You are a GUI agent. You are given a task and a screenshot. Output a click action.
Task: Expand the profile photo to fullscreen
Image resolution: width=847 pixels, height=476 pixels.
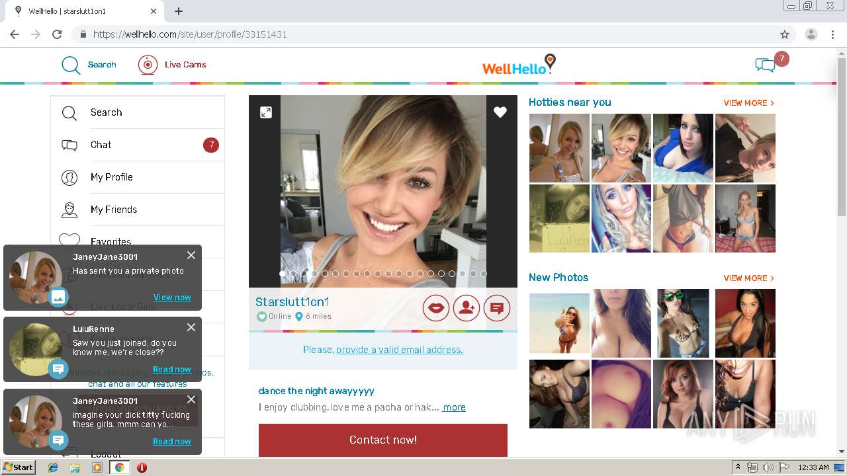click(266, 112)
